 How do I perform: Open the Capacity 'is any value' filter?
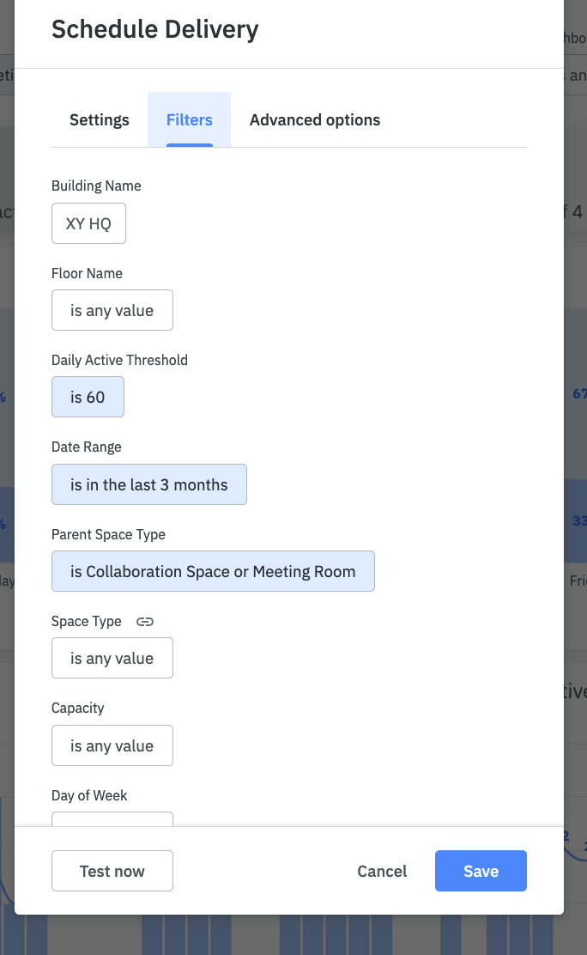pos(112,745)
